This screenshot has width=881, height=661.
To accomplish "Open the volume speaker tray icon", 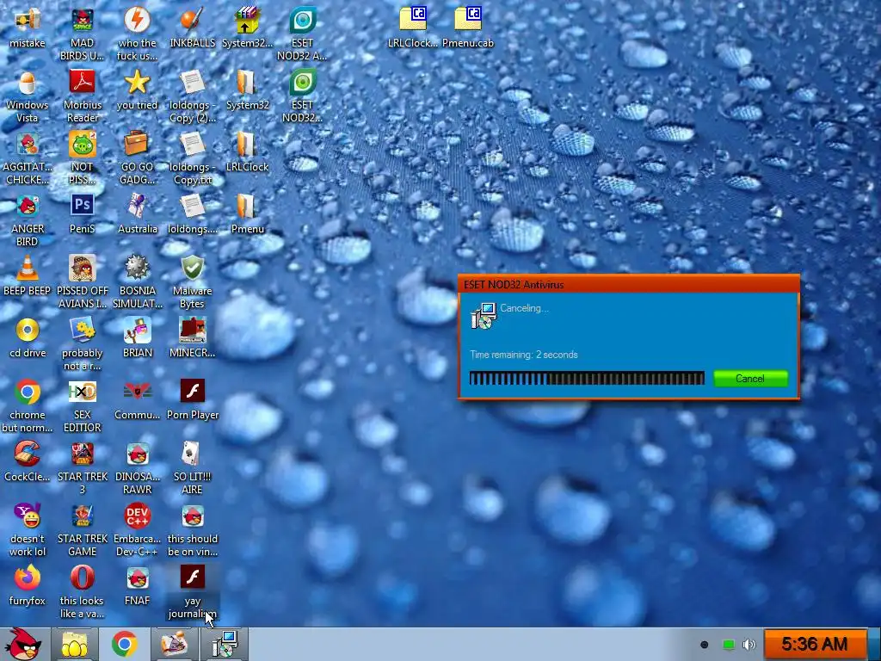I will (x=749, y=644).
